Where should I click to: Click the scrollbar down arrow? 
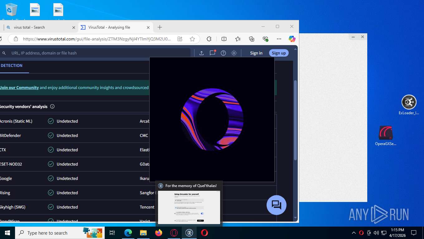[x=296, y=218]
